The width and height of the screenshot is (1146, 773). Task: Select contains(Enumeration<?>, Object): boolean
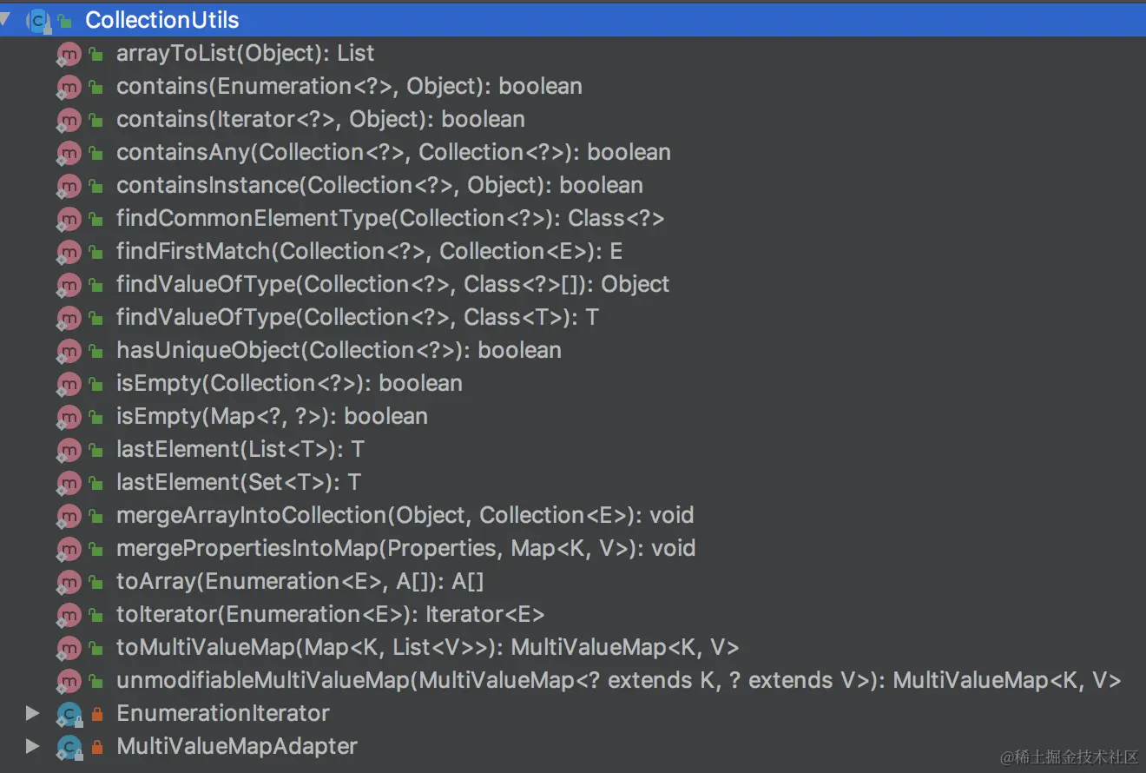coord(349,86)
